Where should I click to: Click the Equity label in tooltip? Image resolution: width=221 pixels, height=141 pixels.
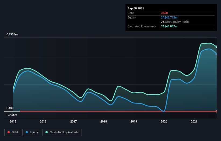pos(132,17)
